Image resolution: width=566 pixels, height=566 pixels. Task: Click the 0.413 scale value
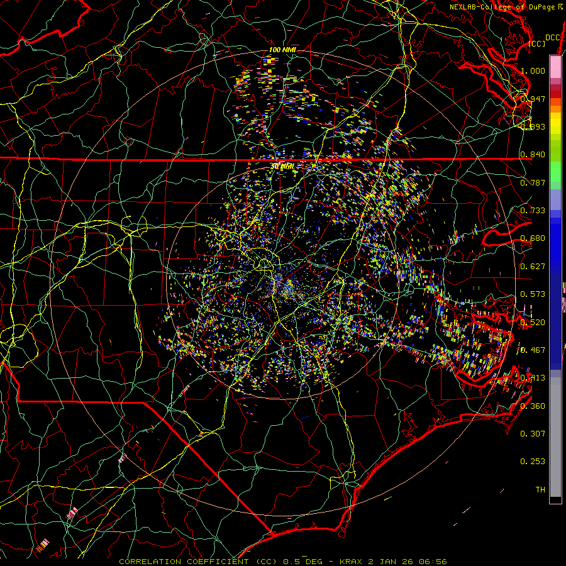(533, 378)
